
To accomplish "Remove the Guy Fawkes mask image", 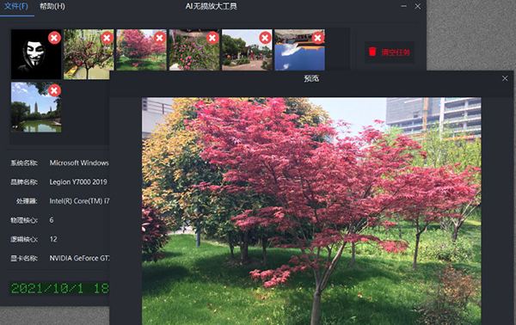I will pos(54,38).
